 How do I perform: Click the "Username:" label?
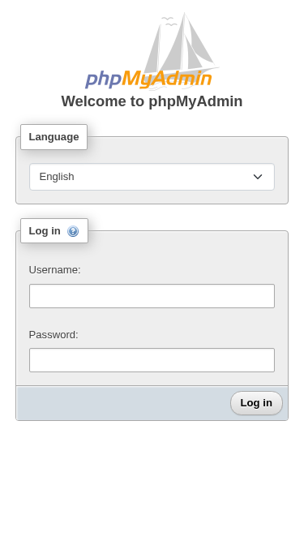(x=54, y=270)
